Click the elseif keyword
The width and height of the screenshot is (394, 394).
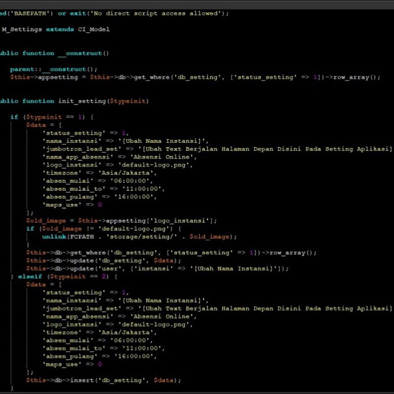coord(30,276)
